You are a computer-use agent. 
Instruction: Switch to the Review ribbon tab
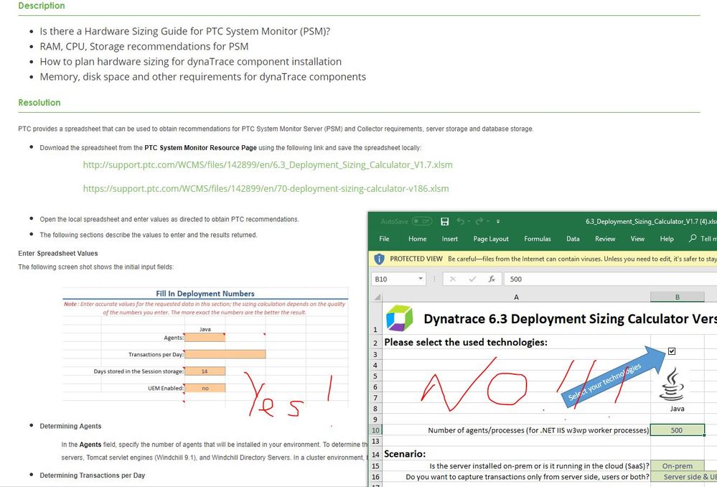tap(605, 239)
